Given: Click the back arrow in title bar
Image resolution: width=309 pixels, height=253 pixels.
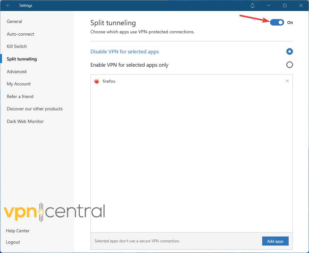Looking at the screenshot, I should [x=8, y=5].
